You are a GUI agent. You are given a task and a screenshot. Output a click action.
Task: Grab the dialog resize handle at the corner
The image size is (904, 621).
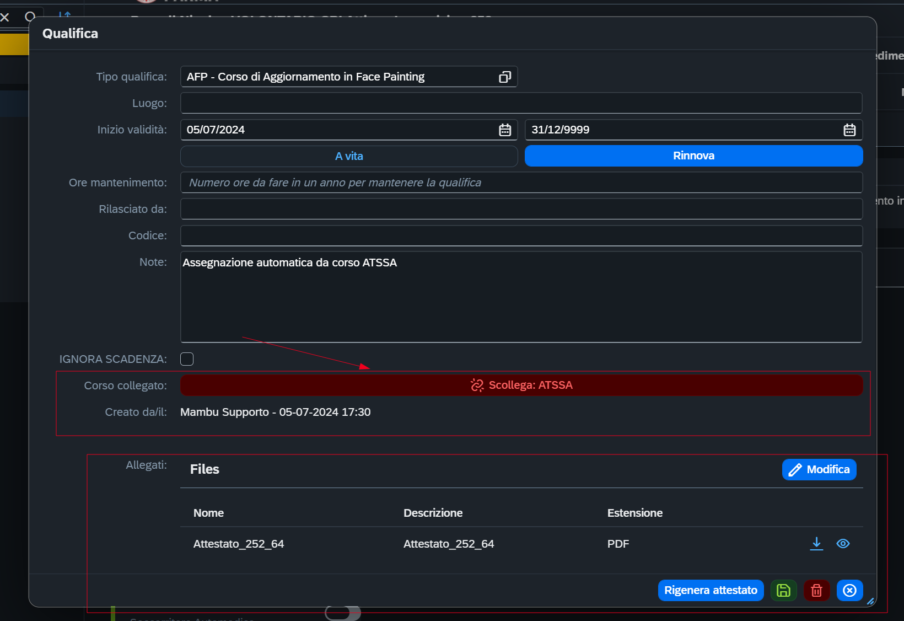pyautogui.click(x=870, y=601)
